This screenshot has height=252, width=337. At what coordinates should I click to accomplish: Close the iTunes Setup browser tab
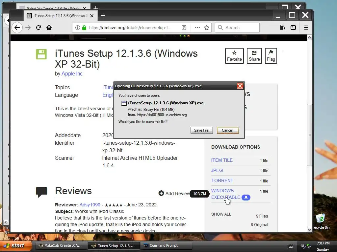tap(92, 16)
